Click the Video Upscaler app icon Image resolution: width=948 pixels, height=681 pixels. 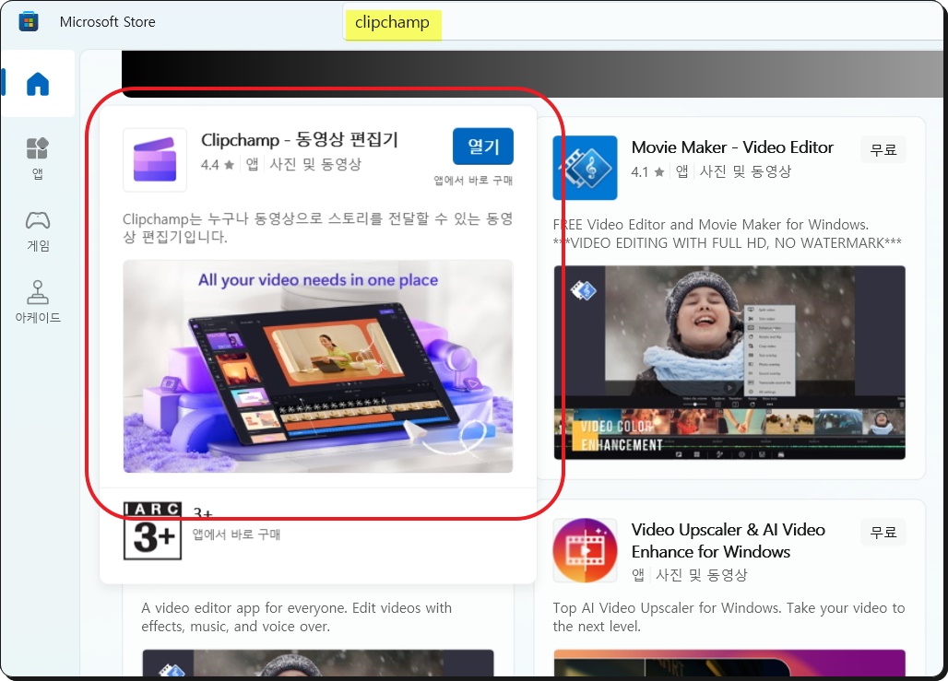tap(585, 550)
